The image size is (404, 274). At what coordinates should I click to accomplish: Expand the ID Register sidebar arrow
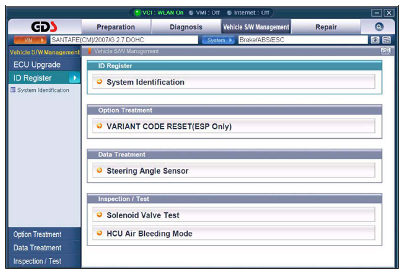coord(75,78)
